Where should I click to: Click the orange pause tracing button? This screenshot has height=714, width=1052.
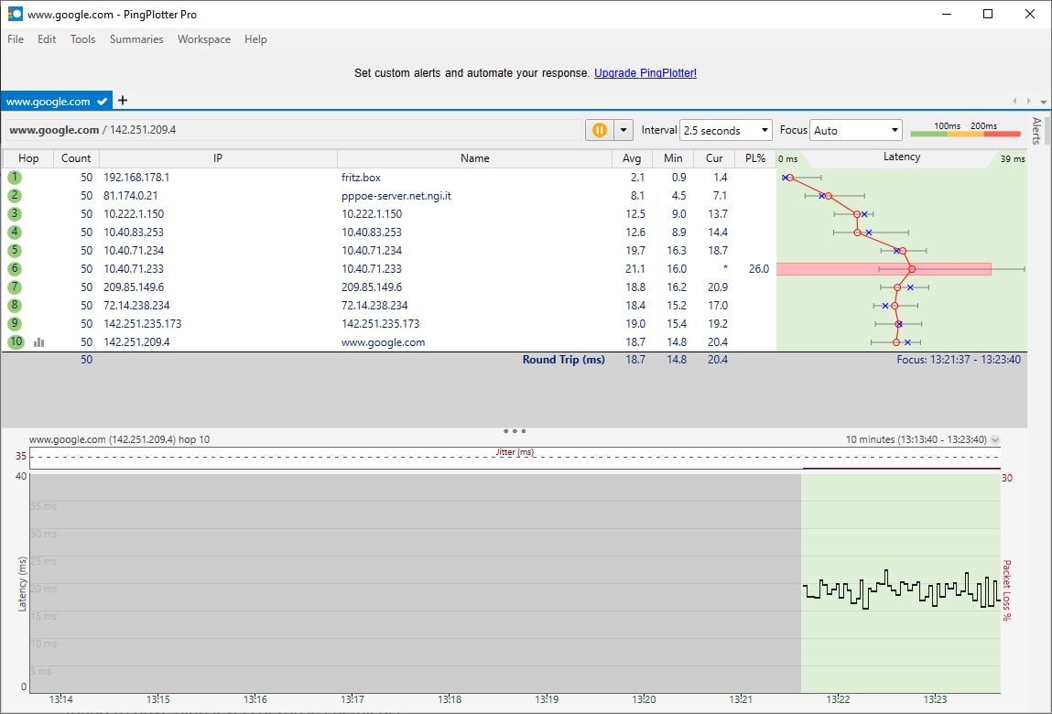tap(599, 130)
